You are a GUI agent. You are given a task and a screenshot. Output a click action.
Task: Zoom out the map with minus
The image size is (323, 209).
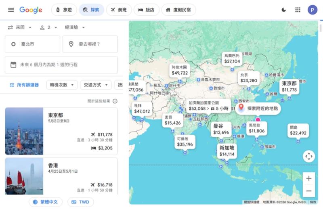click(309, 191)
